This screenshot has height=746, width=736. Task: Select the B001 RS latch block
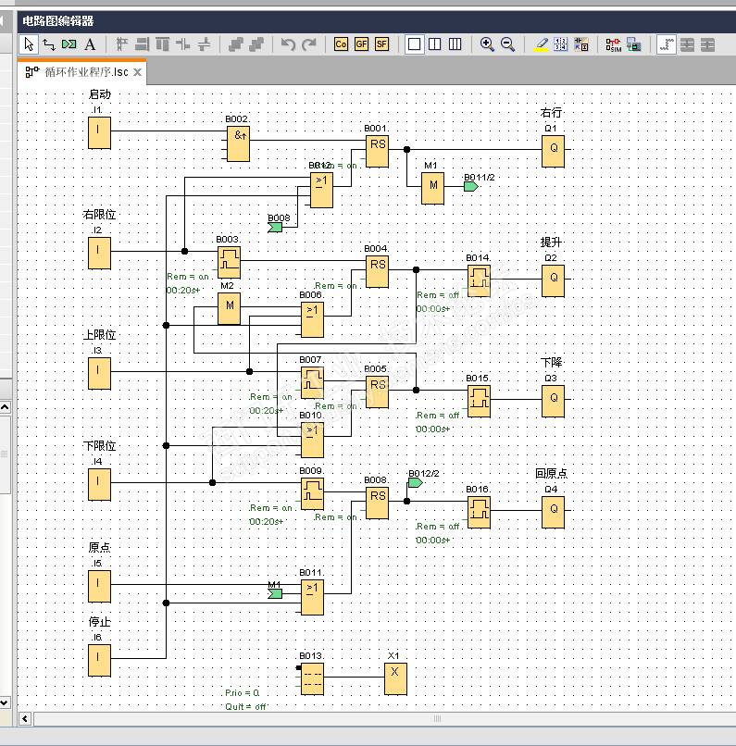pos(377,150)
